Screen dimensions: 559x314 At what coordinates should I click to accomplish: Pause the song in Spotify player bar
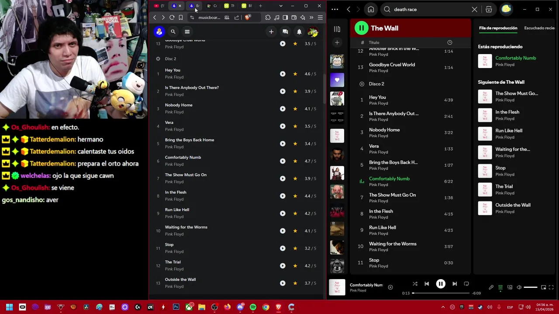click(441, 284)
